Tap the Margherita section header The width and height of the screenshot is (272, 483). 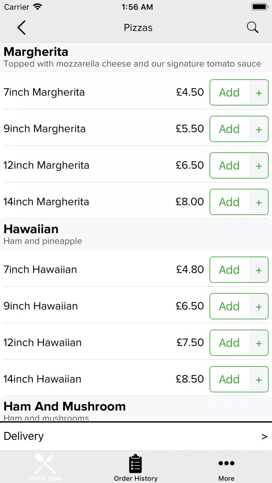click(36, 52)
